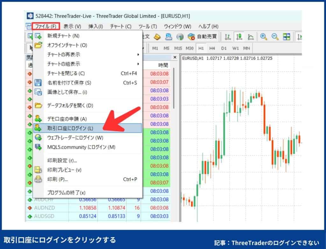Select W1 timeframe

tap(235, 48)
